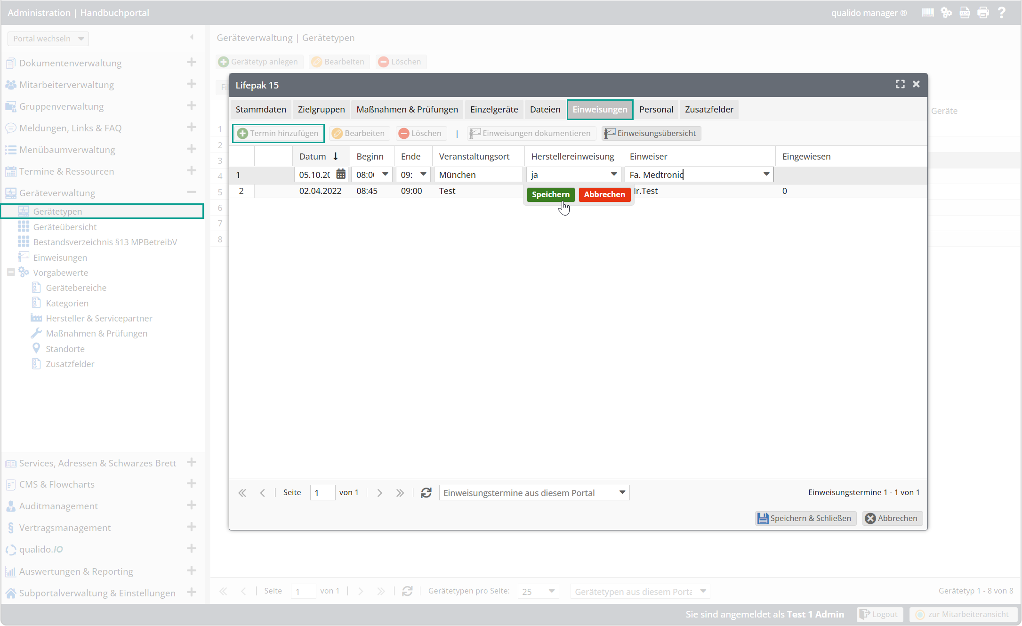Image resolution: width=1022 pixels, height=626 pixels.
Task: Switch to the Einzelgeräte tab
Action: tap(494, 109)
